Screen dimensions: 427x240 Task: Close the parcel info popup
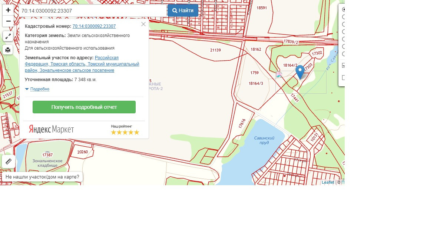pyautogui.click(x=143, y=24)
